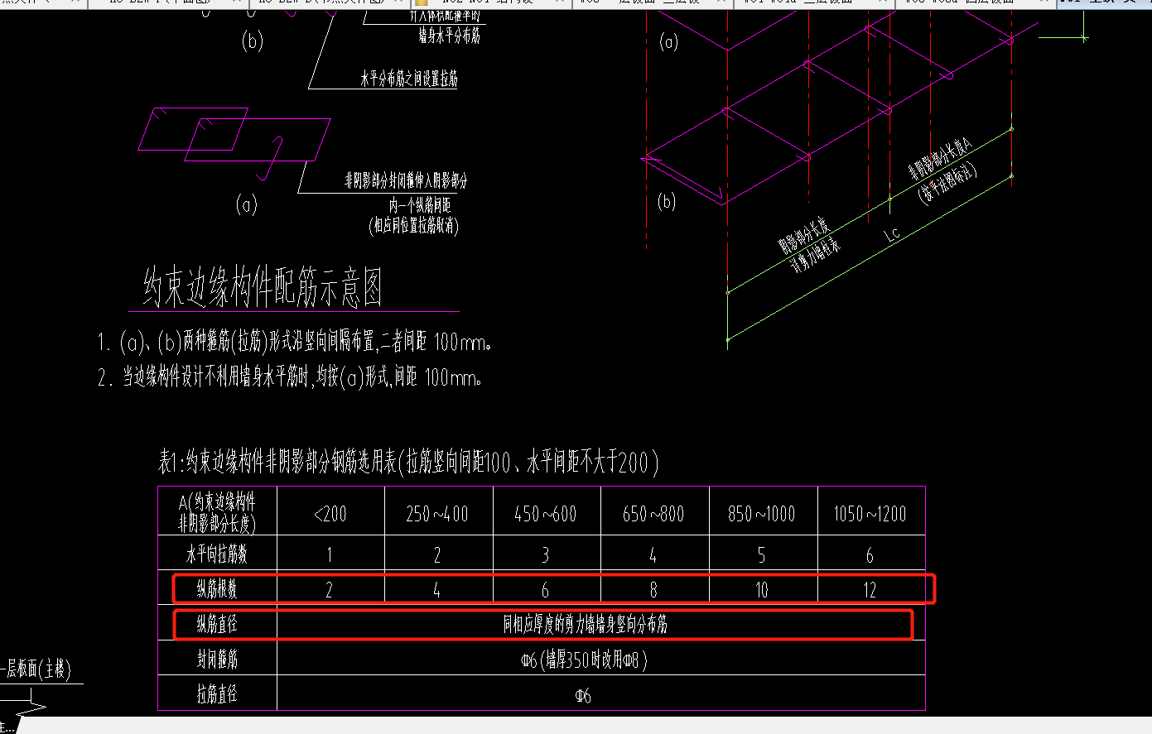This screenshot has width=1152, height=734.
Task: Click value 2 in 纵筋根数 row
Action: [x=329, y=590]
